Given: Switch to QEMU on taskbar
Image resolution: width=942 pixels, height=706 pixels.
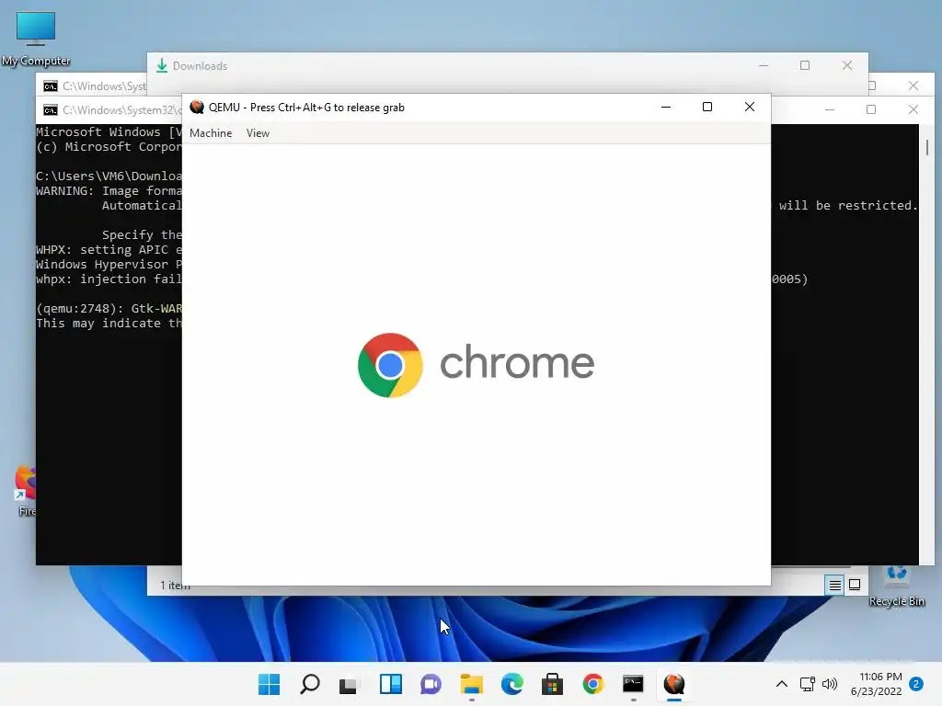Looking at the screenshot, I should click(674, 684).
